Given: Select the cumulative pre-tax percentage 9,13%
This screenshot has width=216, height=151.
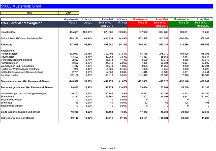Looking at the screenshot, I should point(124,118).
